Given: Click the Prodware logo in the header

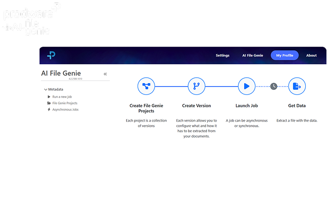Looking at the screenshot, I should [x=51, y=55].
